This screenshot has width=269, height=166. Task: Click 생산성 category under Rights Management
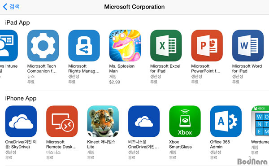coord(74,77)
